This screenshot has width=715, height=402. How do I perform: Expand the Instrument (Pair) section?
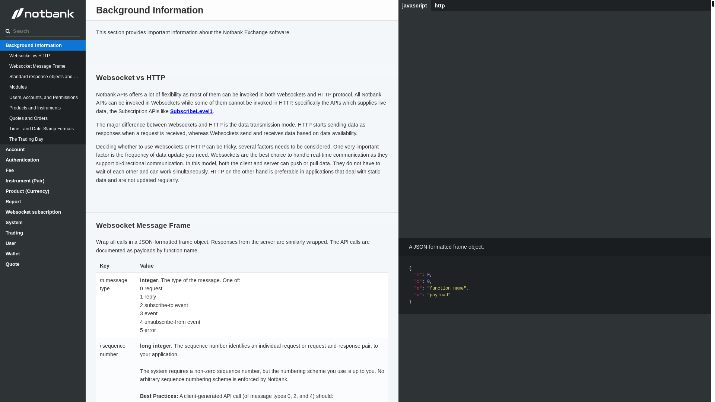[x=43, y=181]
